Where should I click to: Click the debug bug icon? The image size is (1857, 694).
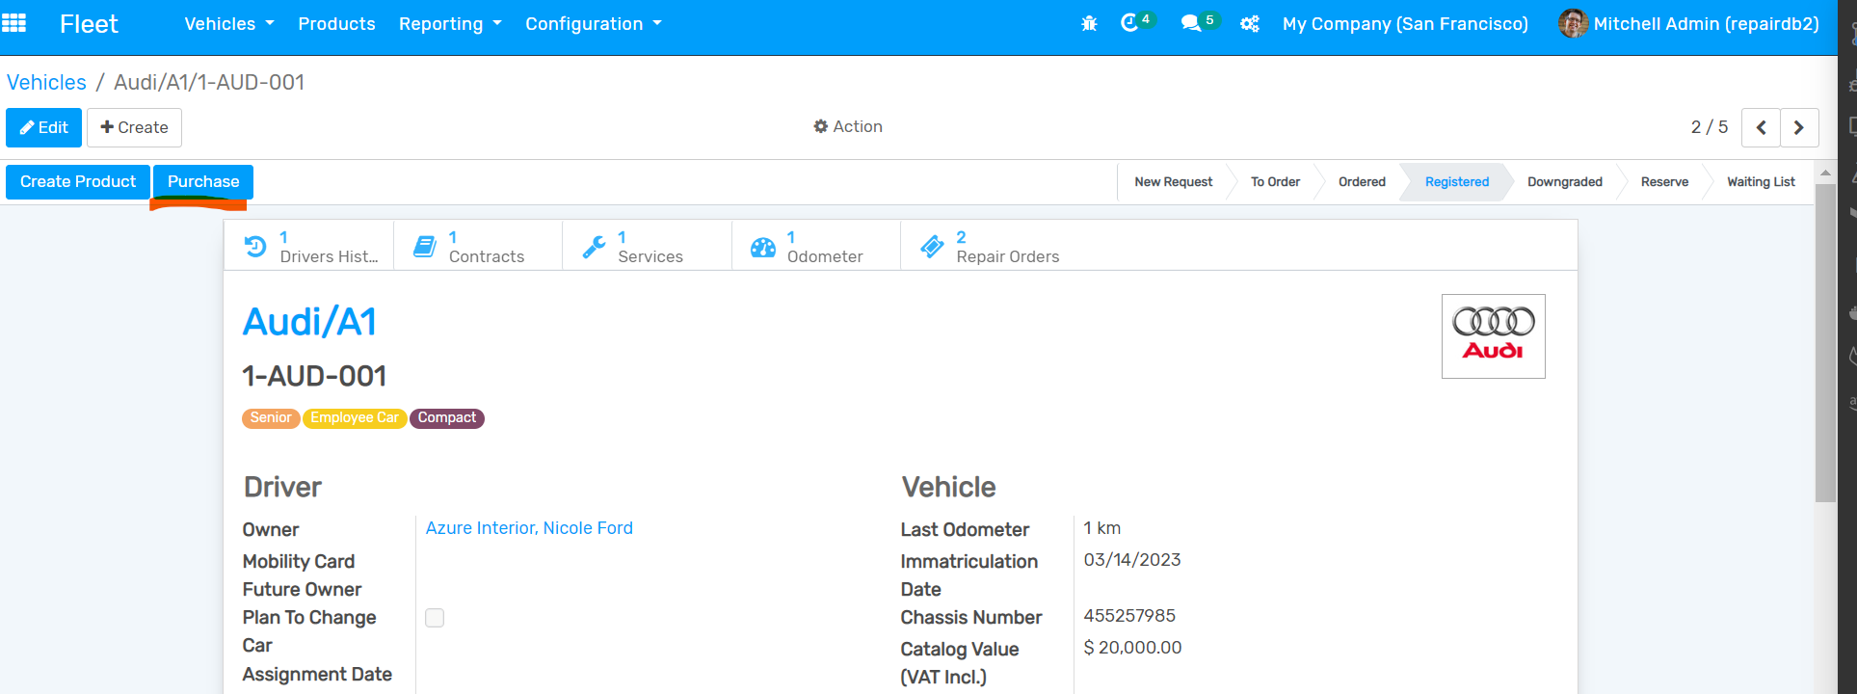pos(1089,24)
